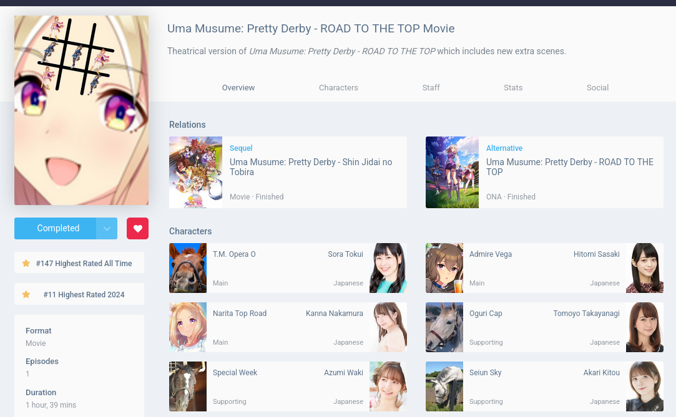Open the ROAD TO THE TOP alternative thumbnail
The width and height of the screenshot is (676, 417).
[x=453, y=173]
